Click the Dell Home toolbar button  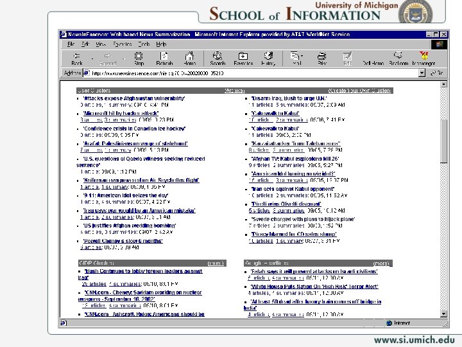(373, 63)
